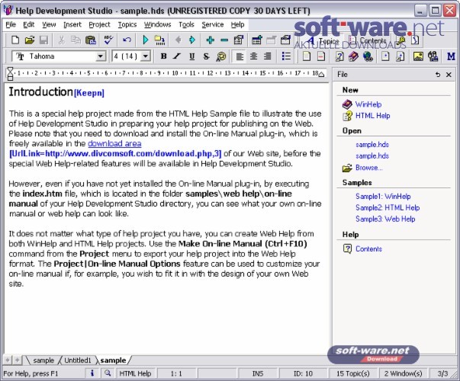Run the ABC spell check tool
460x381 pixels.
[108, 40]
